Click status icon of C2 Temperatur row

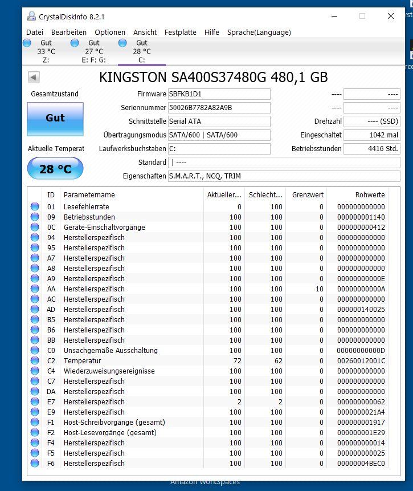(x=35, y=361)
